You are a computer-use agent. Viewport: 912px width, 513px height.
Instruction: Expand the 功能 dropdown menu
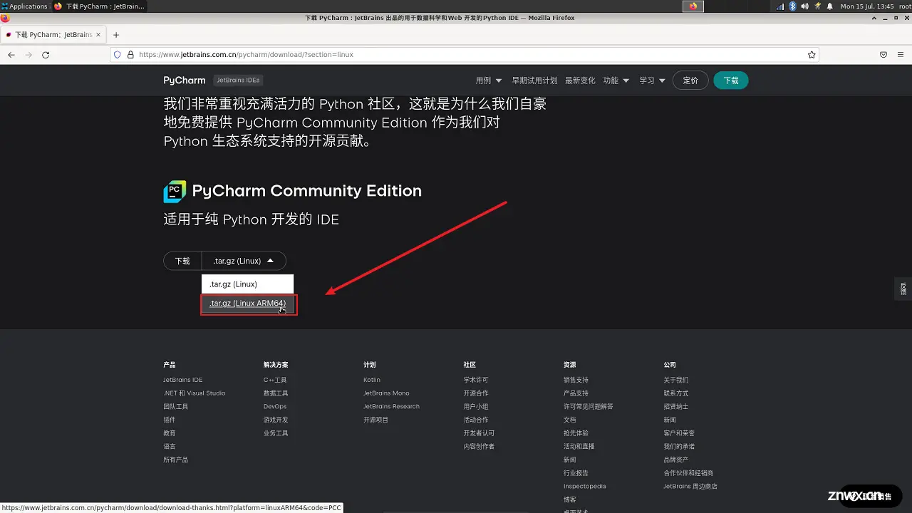click(616, 81)
